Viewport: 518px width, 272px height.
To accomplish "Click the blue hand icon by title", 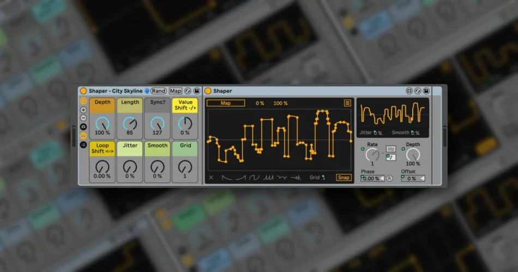I will pos(146,91).
